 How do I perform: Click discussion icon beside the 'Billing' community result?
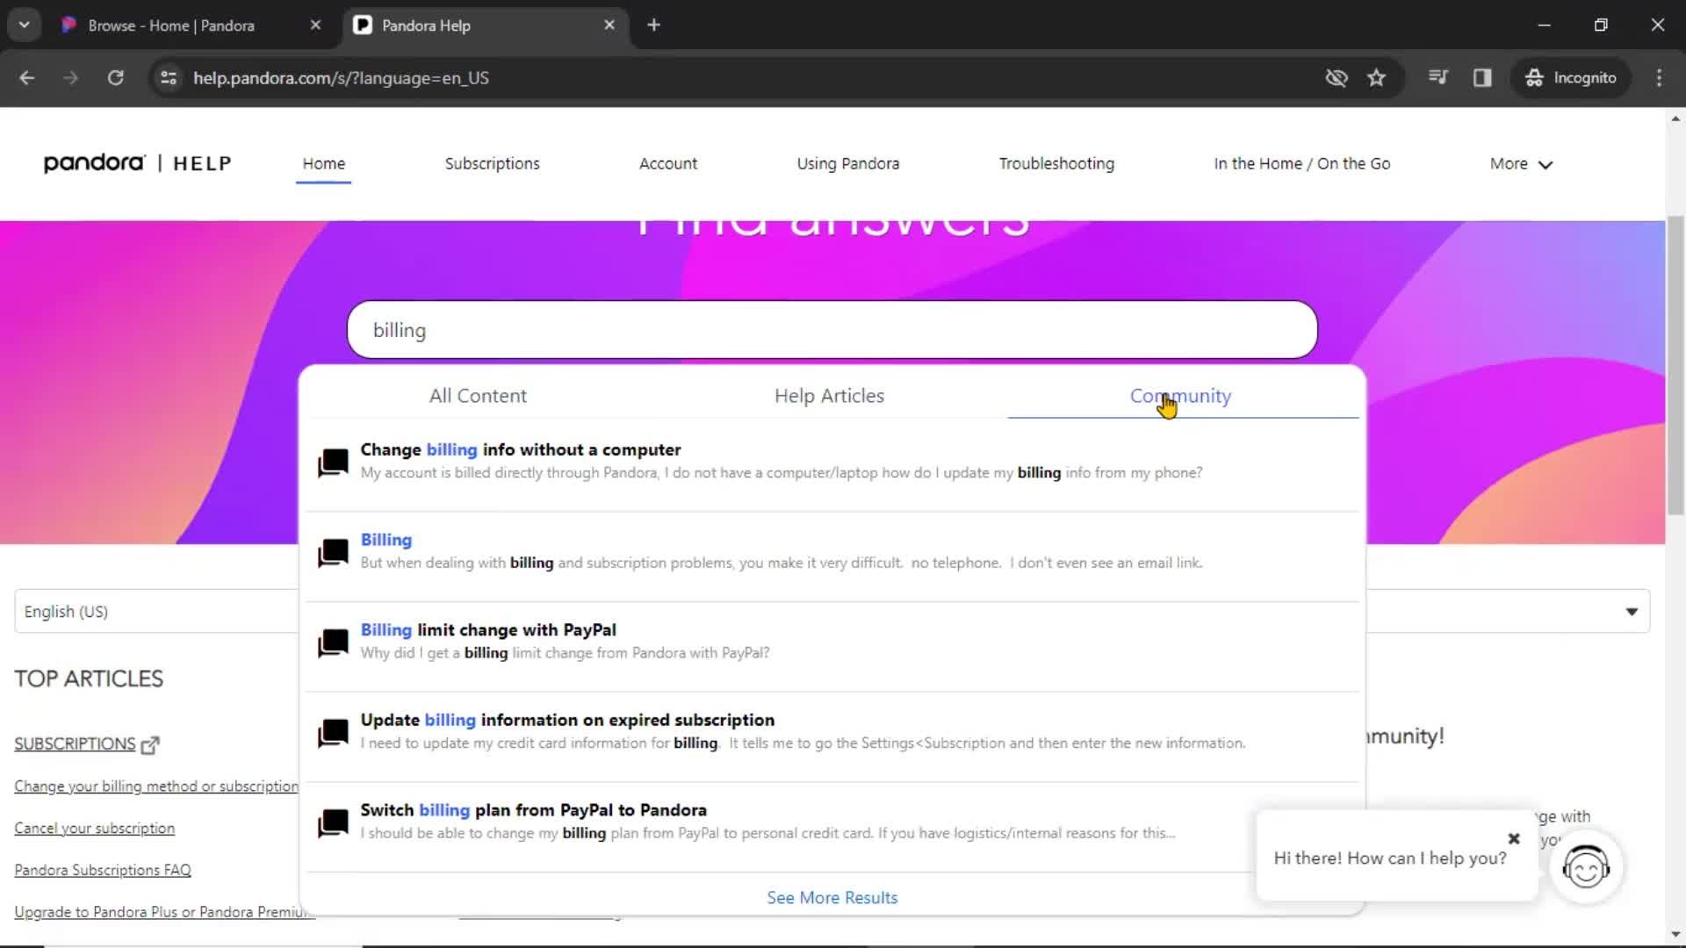point(333,553)
